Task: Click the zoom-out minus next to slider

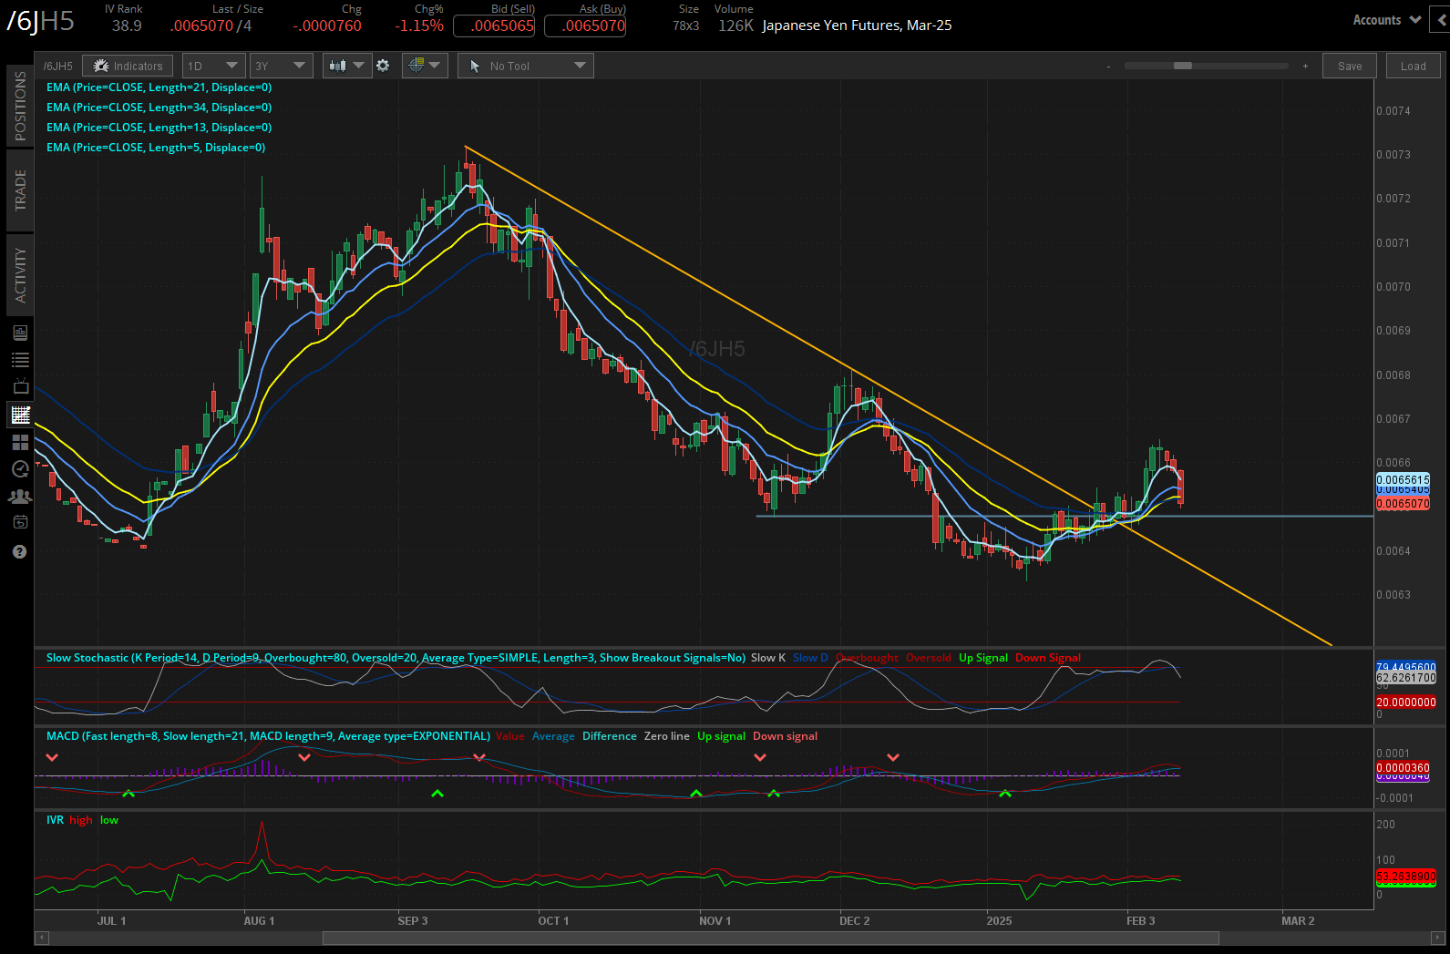Action: (x=1109, y=67)
